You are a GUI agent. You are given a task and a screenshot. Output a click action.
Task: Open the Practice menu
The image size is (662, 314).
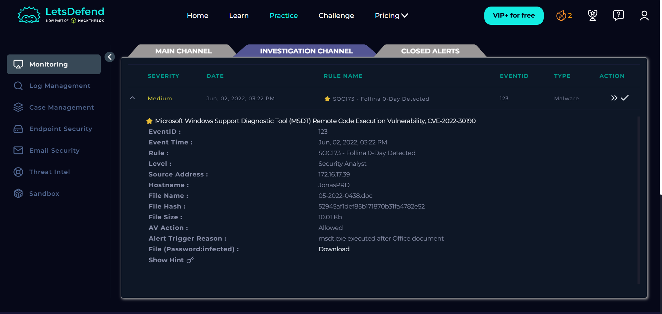click(284, 16)
